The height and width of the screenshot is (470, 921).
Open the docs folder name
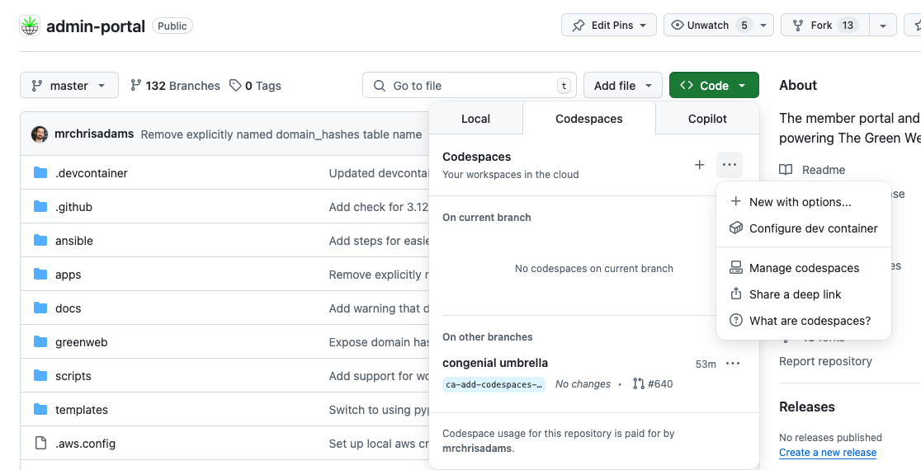68,308
